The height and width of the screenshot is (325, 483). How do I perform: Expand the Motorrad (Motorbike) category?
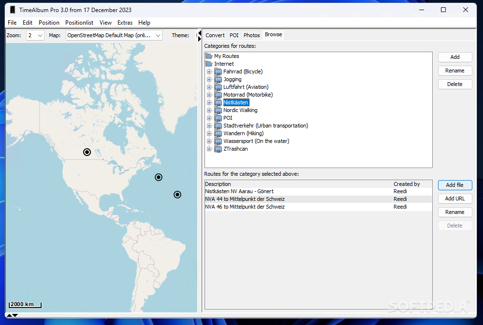click(209, 95)
